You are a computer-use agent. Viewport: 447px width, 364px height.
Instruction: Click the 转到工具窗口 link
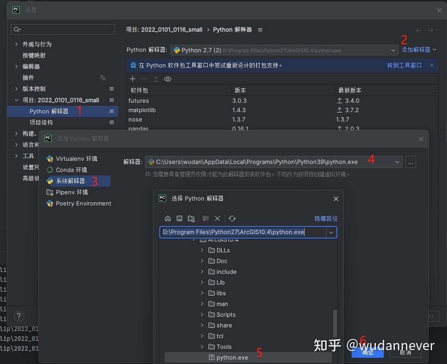(x=404, y=65)
